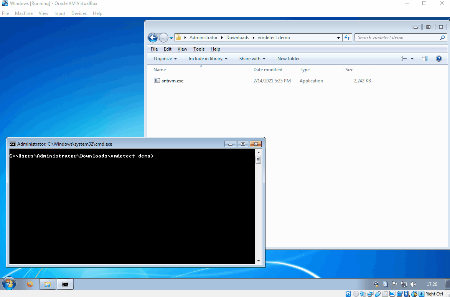Click the cmd scrollbar up arrow
Screen dimensions: 450x297
point(259,153)
